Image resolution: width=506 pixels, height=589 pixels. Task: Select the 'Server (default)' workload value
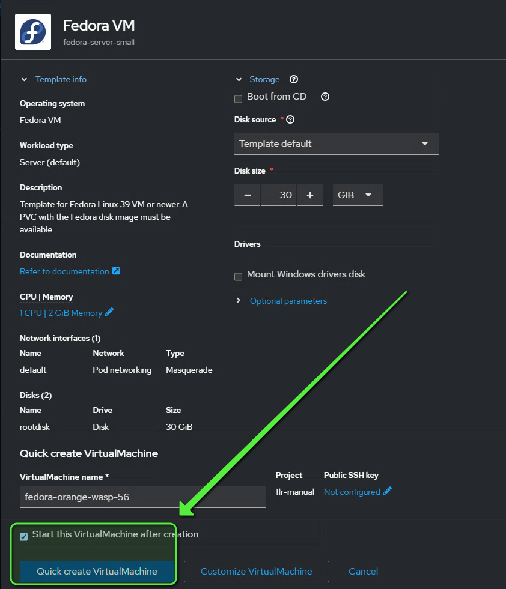coord(50,162)
